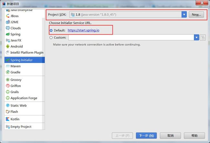Click the Spring leaf icon

8,34
